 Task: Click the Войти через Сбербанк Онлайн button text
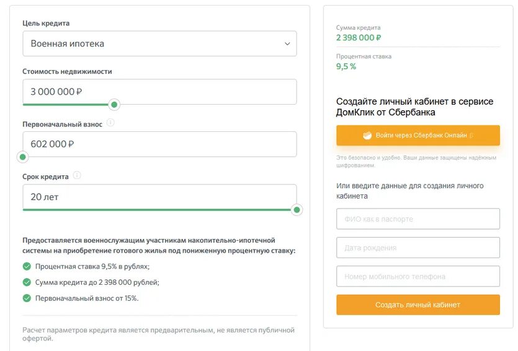420,135
